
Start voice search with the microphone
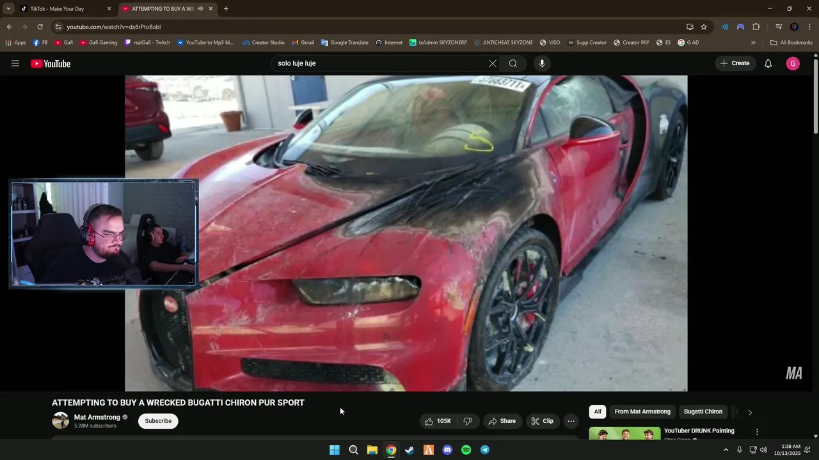coord(542,63)
